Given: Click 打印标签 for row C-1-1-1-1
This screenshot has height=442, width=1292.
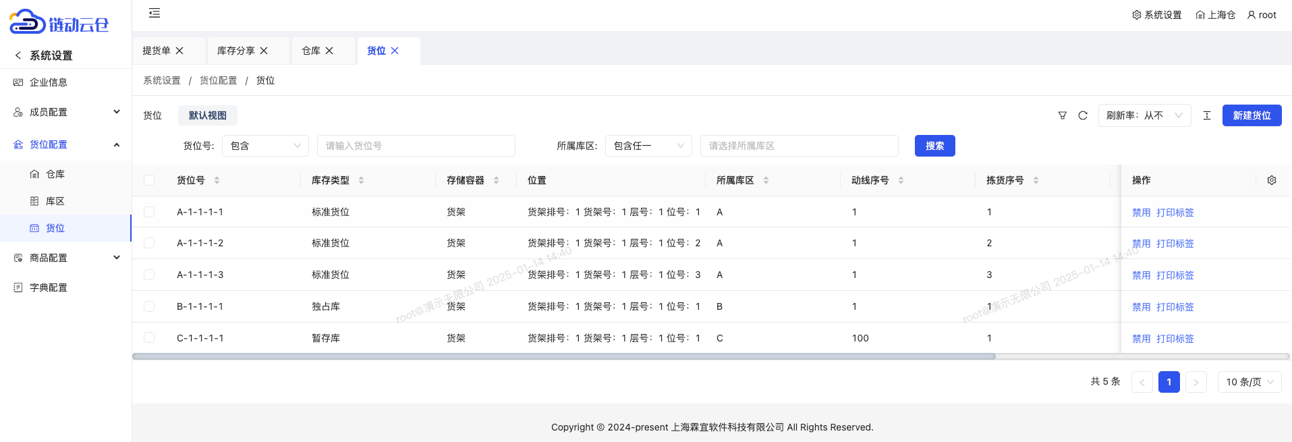Looking at the screenshot, I should [1175, 339].
